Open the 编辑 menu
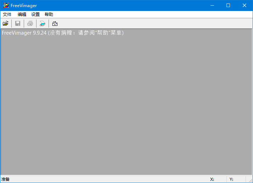Viewport: 253px width, 183px height. coord(22,15)
